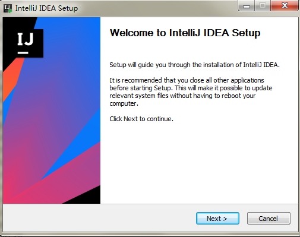The height and width of the screenshot is (237, 300).
Task: Click the "IntelliJ IDEA Setup" title bar text
Action: point(46,8)
